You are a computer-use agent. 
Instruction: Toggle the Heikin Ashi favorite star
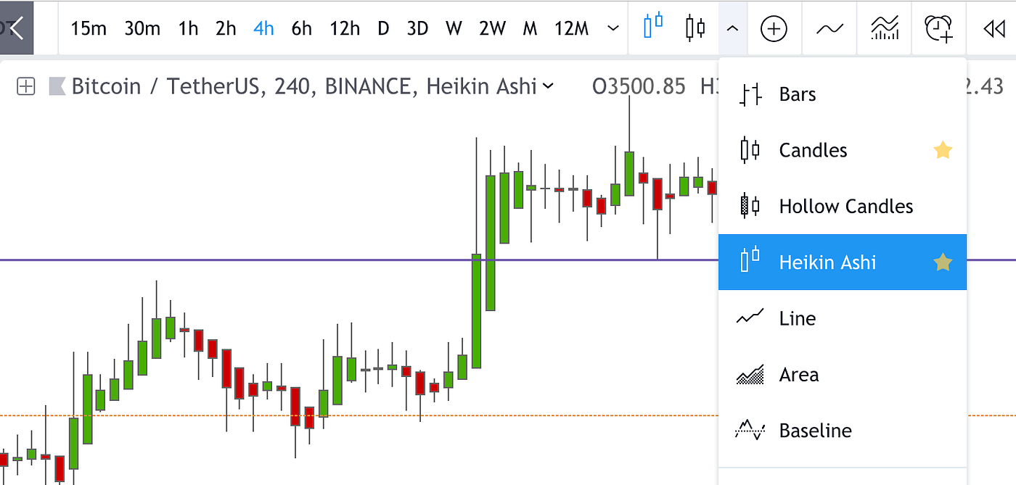942,262
